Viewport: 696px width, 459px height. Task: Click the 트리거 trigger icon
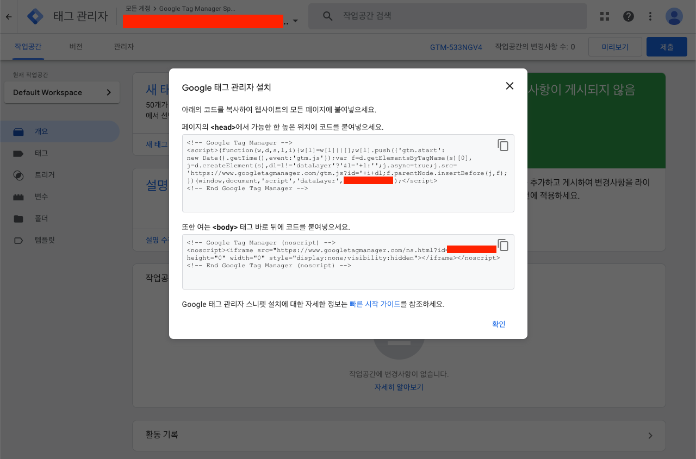18,175
